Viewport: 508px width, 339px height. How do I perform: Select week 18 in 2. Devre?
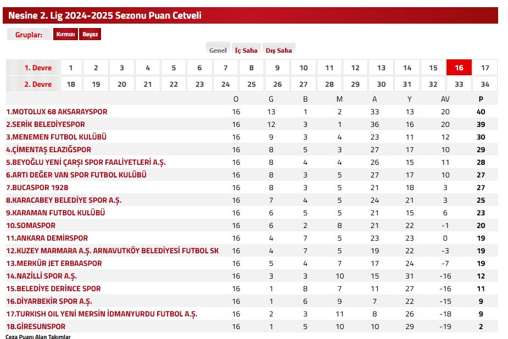(71, 84)
